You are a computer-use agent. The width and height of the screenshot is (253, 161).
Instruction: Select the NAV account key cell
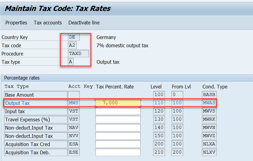coord(74,128)
